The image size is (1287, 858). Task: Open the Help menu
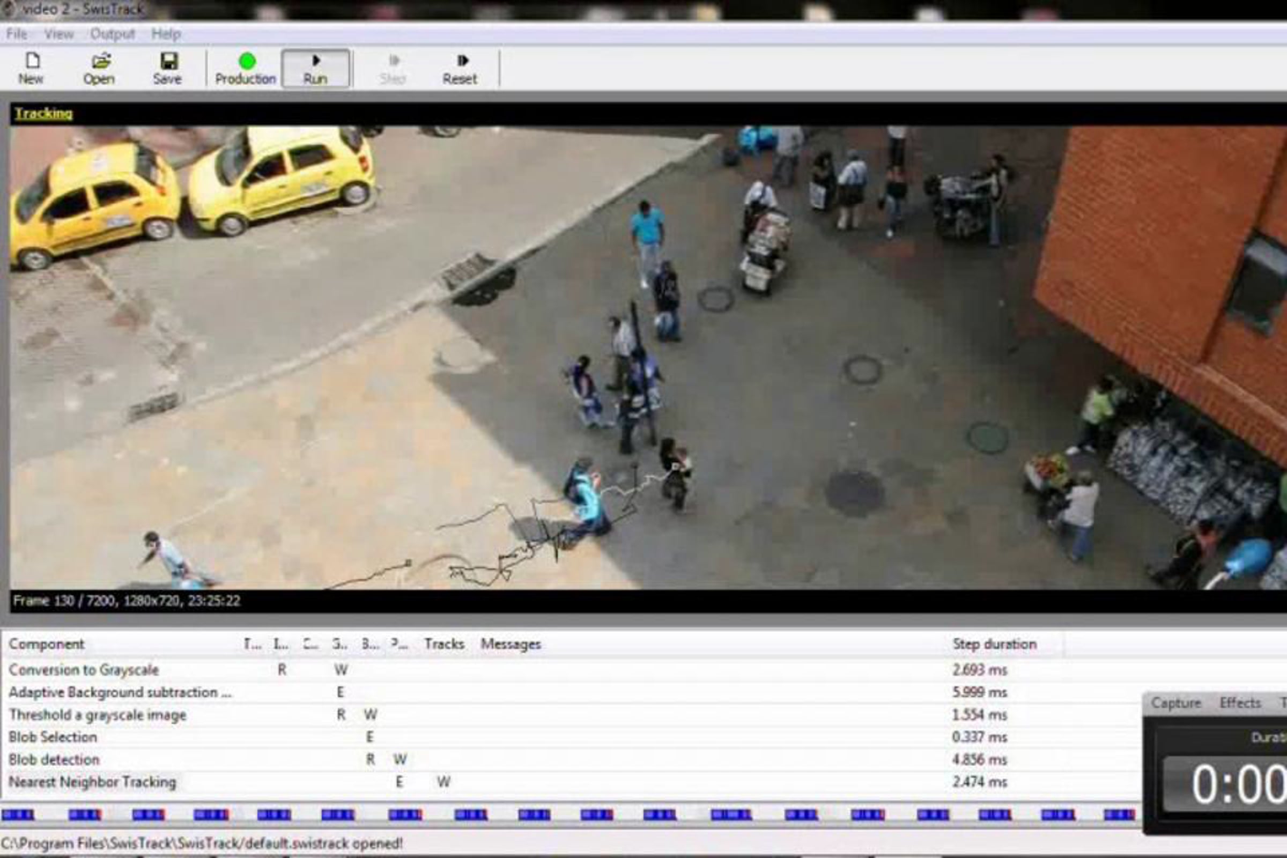click(166, 34)
